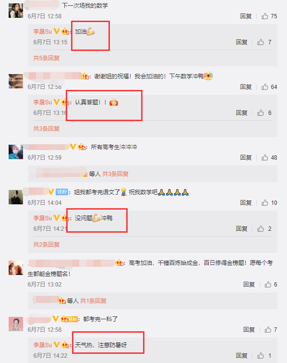Reply to 李晟Su's 天气热 response

[x=241, y=355]
